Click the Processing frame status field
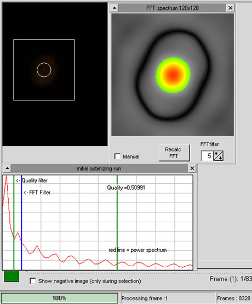 coord(168,298)
